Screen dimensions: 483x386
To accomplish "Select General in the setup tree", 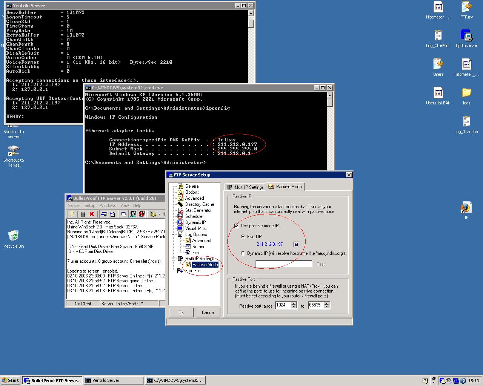I will pyautogui.click(x=192, y=186).
